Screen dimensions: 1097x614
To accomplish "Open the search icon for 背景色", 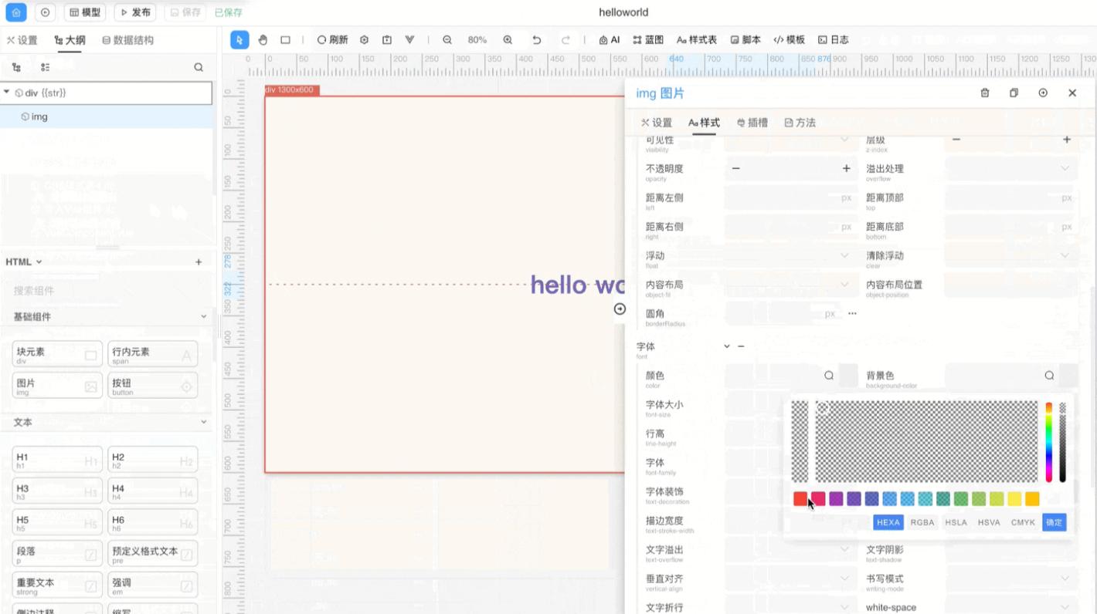I will [x=1049, y=376].
